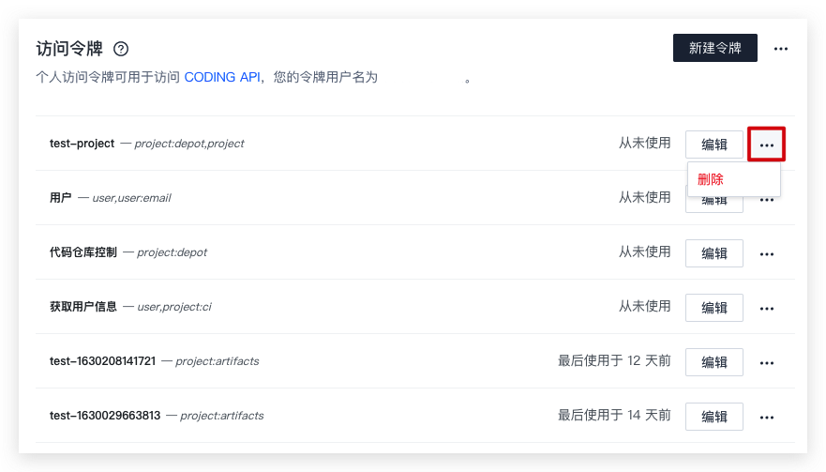Open the three-dot menu for 代码仓库控制 token
This screenshot has height=472, width=826.
click(767, 253)
